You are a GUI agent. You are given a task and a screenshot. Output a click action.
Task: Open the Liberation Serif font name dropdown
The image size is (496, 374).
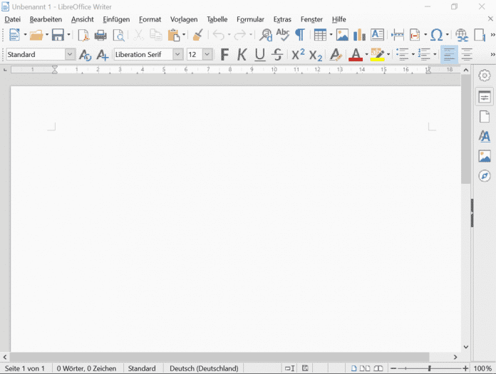[x=177, y=55]
